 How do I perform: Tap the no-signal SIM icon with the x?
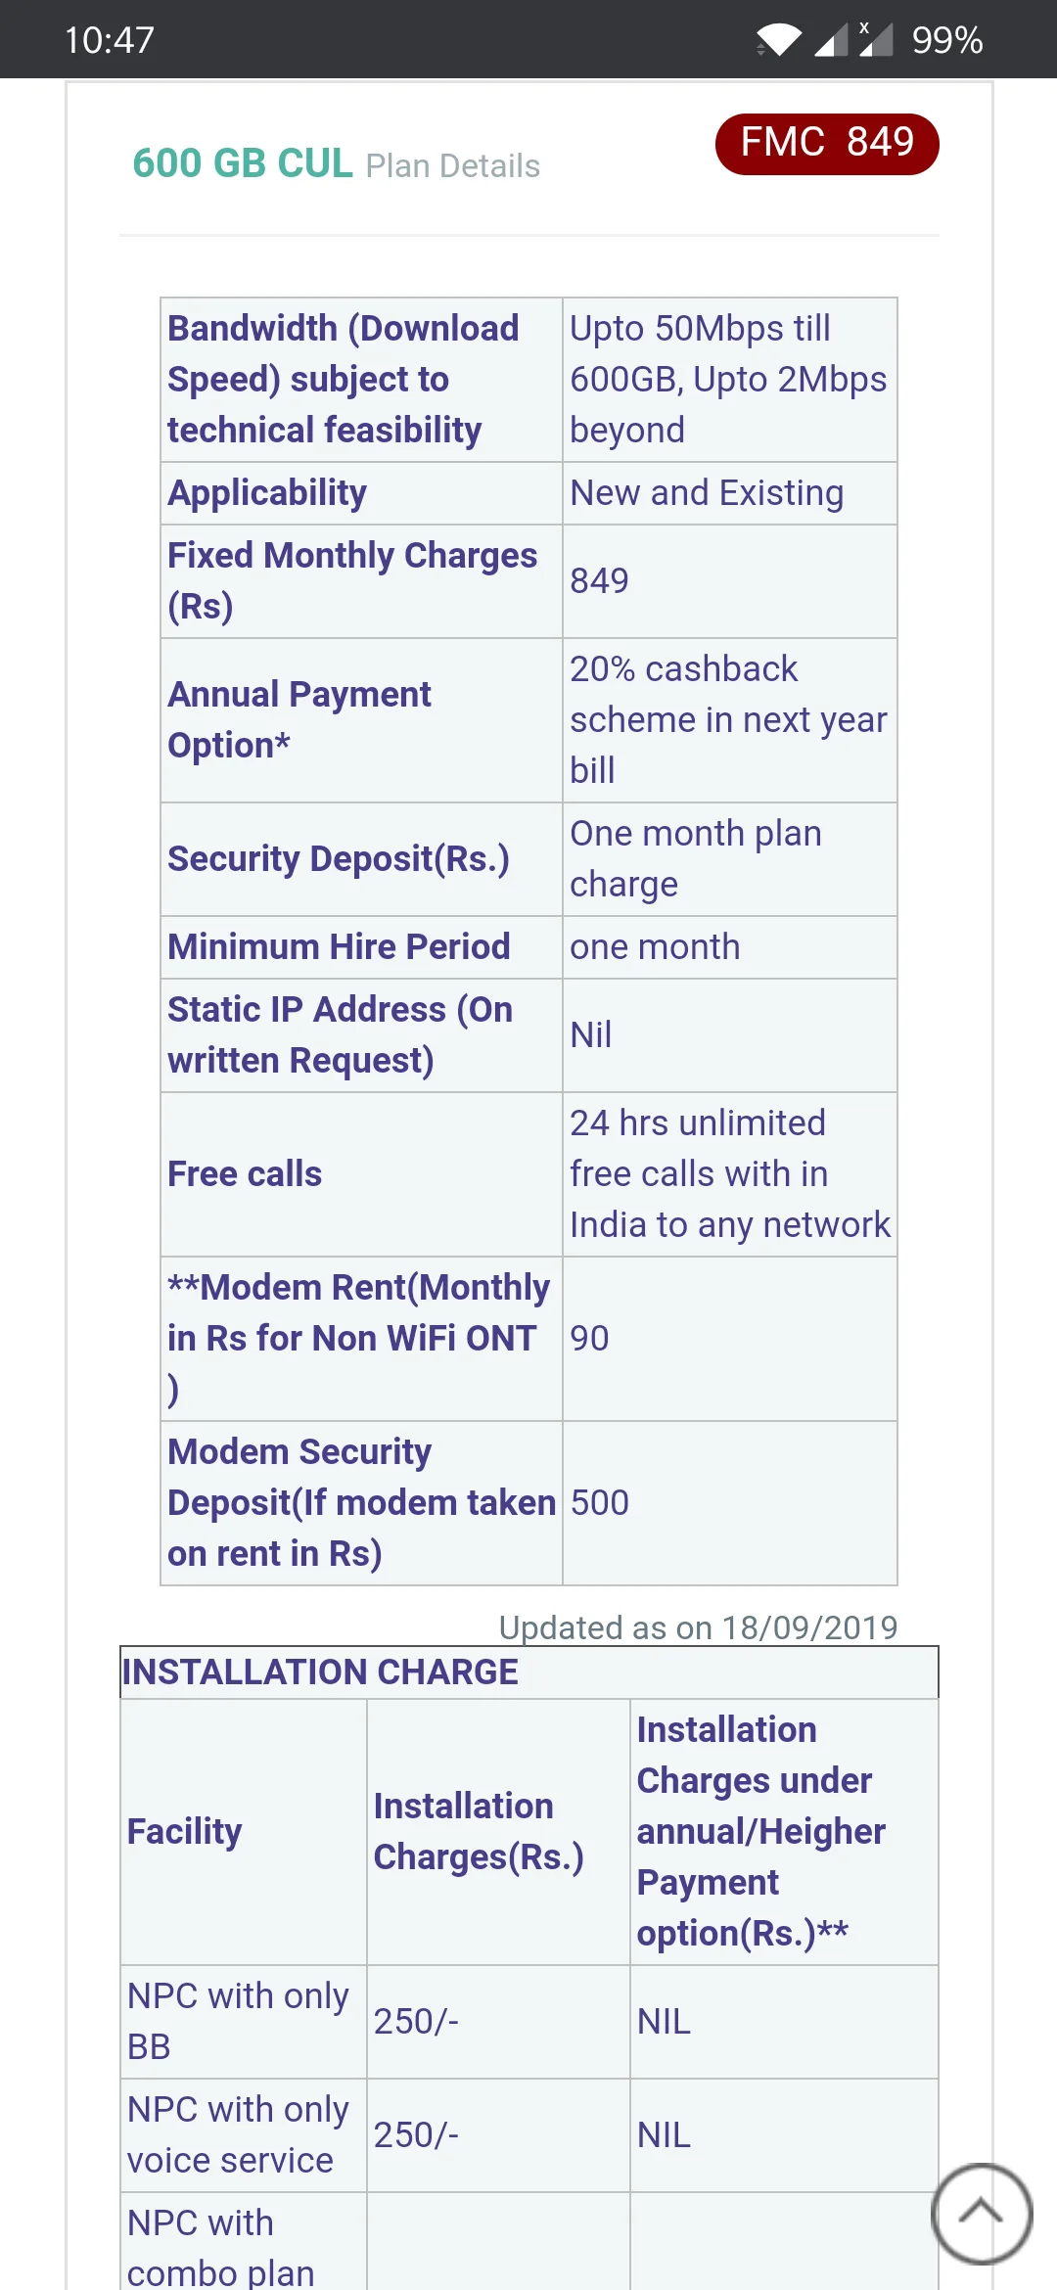pos(876,39)
